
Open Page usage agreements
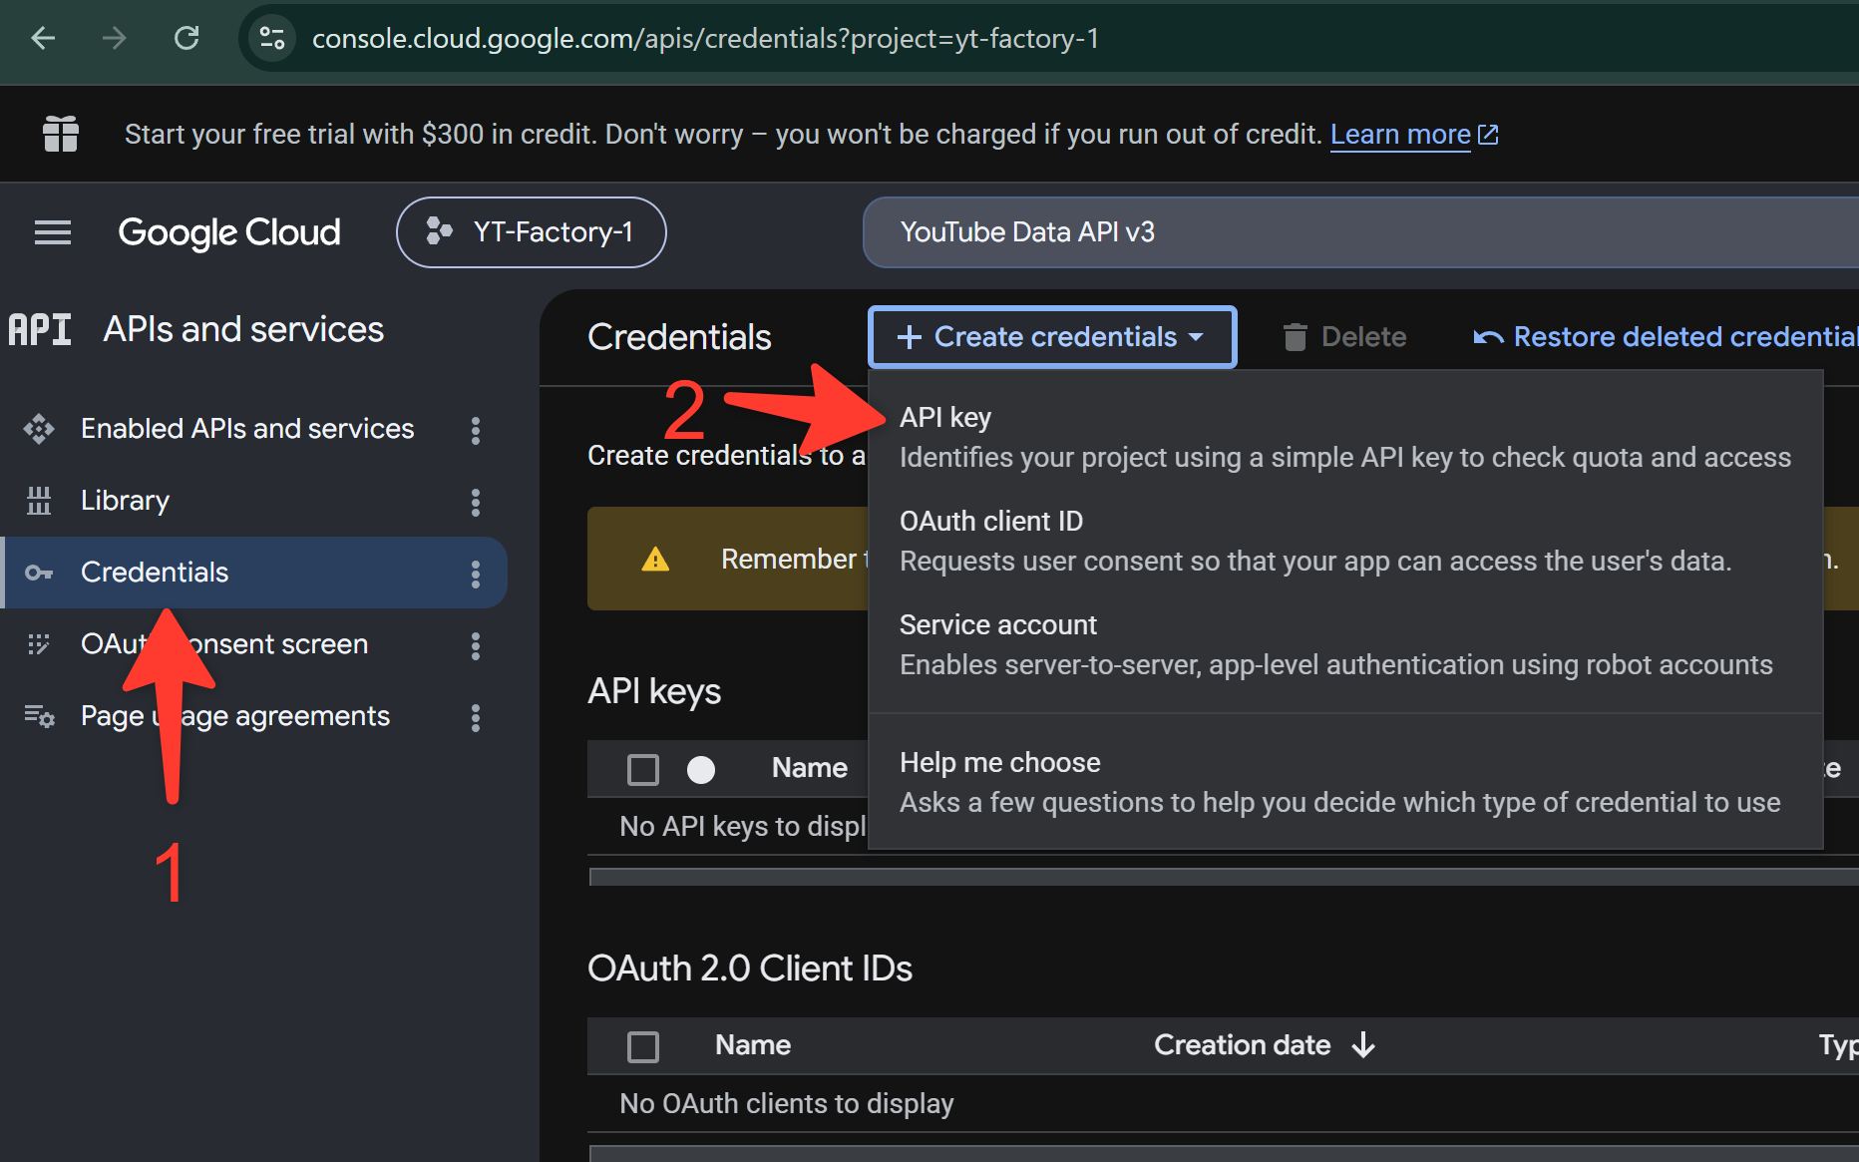(x=235, y=716)
